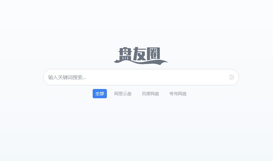
Task: Click the 盘友圈 logo
Action: tap(141, 56)
